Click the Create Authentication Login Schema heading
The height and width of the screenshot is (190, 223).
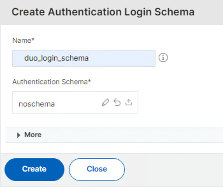pyautogui.click(x=103, y=12)
